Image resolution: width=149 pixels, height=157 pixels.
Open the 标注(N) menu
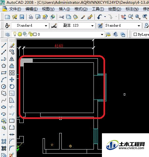(132, 9)
